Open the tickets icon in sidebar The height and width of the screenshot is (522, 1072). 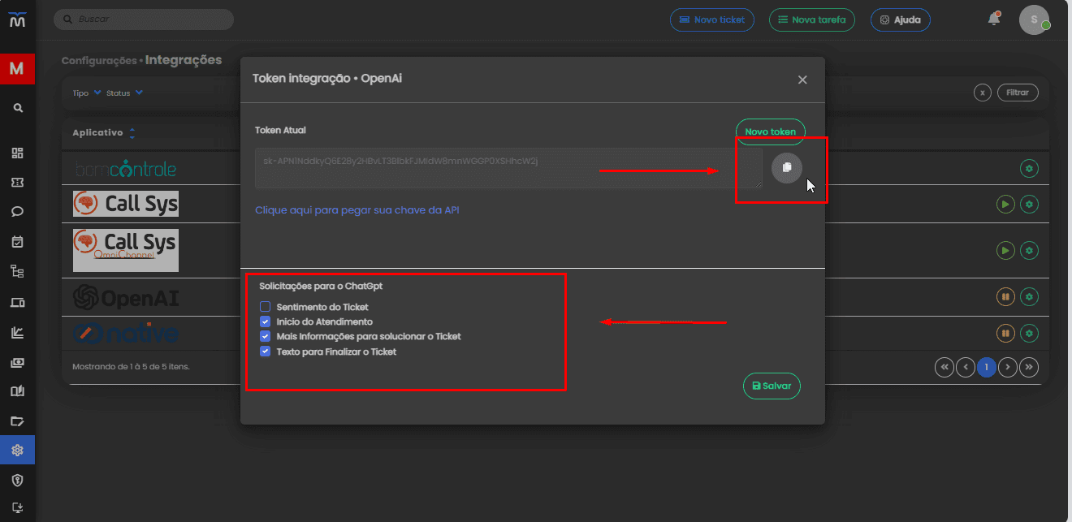point(18,183)
